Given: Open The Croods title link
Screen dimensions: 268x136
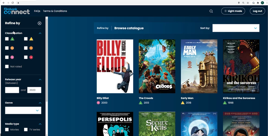Looking at the screenshot, I should click(146, 98).
